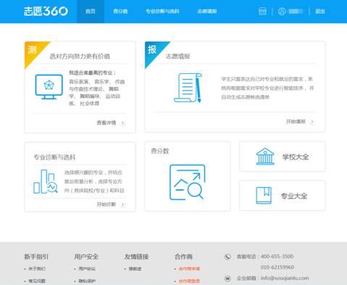Viewport: 347px width, 285px height.
Task: Click the 新手指引 footer heading
Action: [36, 257]
